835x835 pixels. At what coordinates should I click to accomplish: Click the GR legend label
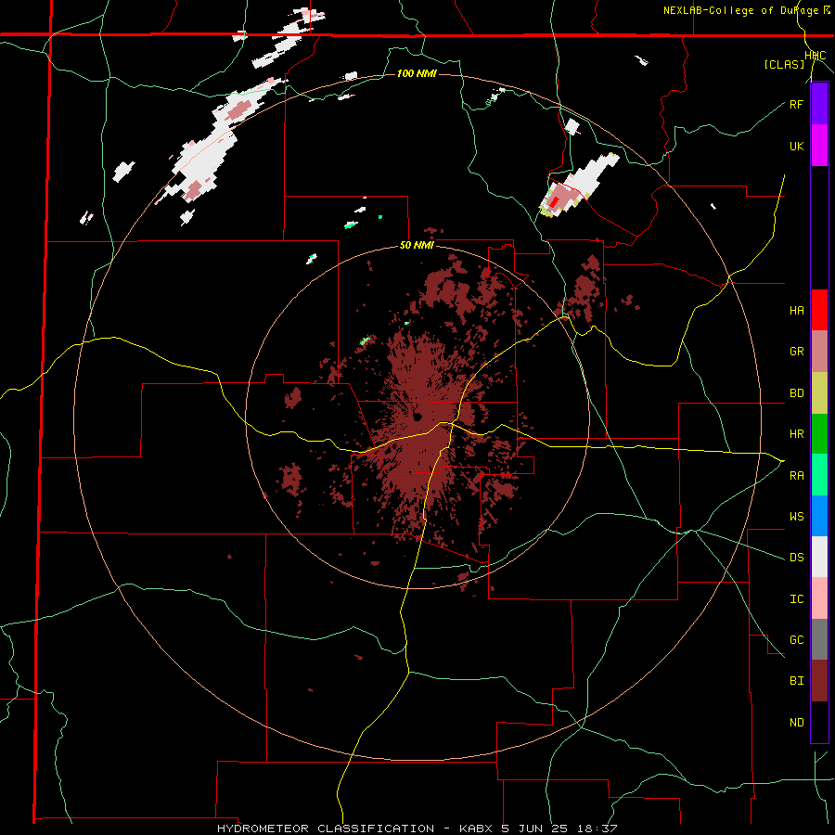796,352
